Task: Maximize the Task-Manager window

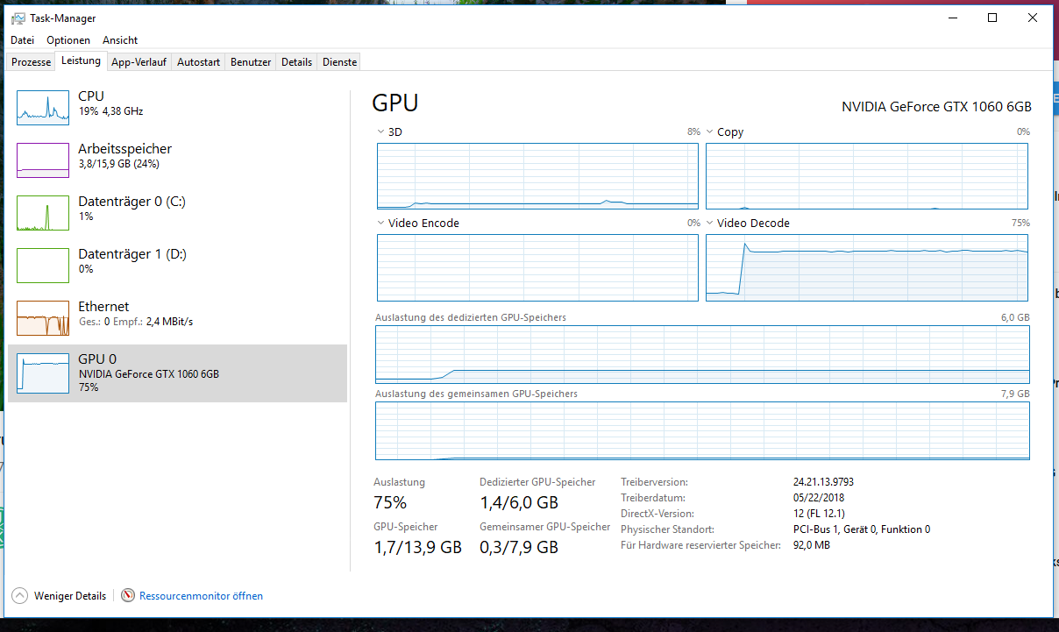Action: (992, 18)
